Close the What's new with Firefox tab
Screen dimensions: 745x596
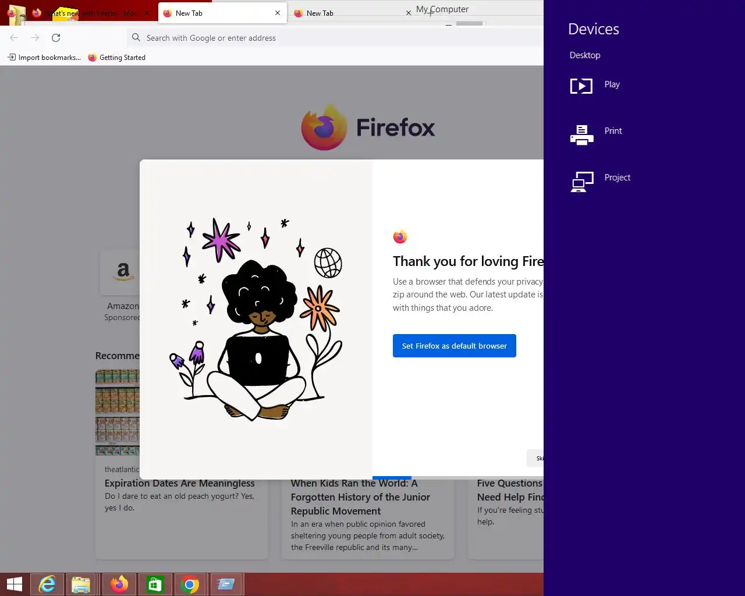coord(147,13)
